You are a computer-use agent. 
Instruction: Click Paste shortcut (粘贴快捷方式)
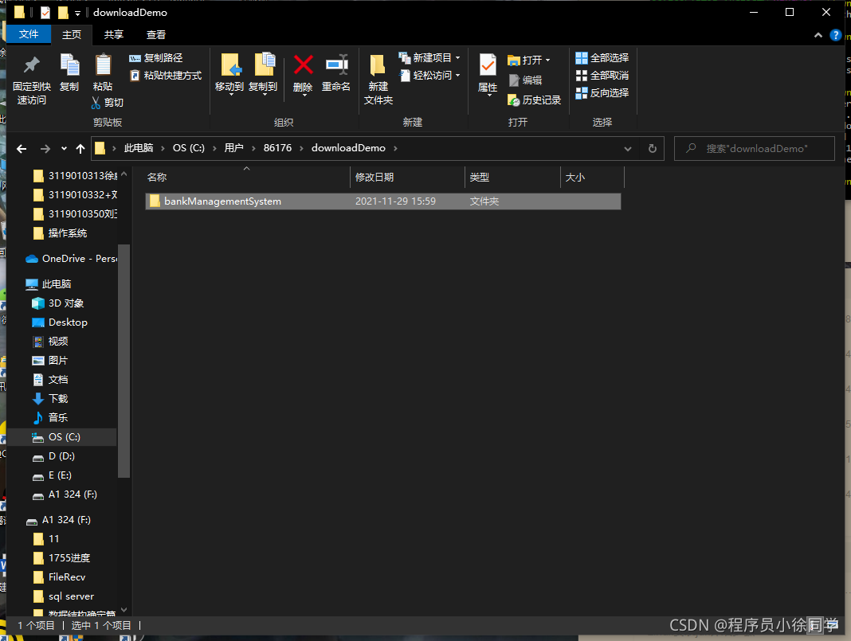click(166, 76)
